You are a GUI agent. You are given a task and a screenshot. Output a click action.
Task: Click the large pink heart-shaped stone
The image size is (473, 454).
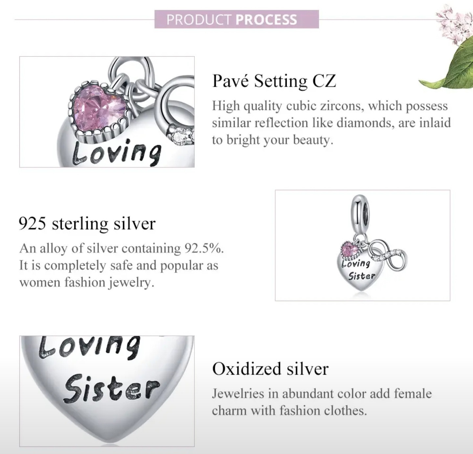(x=99, y=110)
